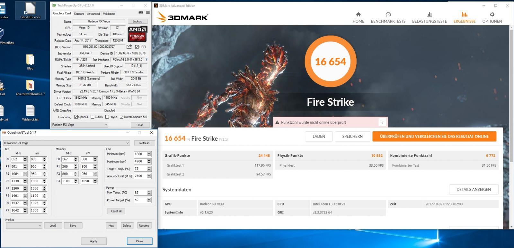Click the Delete profile button
Screen dimensions: 514x248
127,226
